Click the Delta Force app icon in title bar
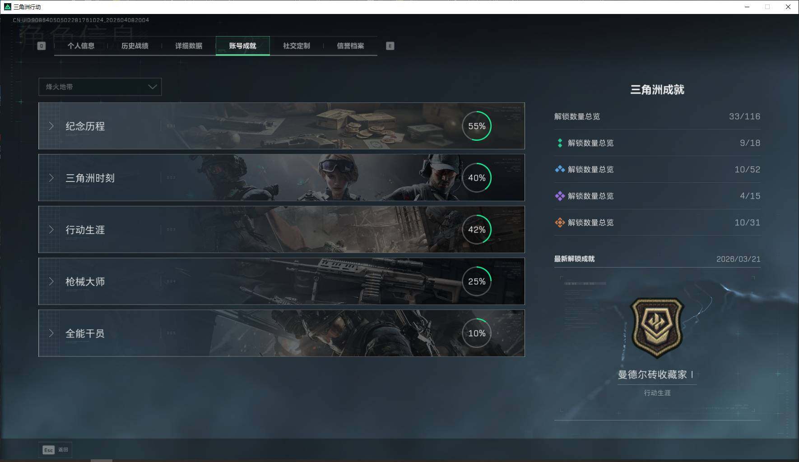 click(x=7, y=7)
